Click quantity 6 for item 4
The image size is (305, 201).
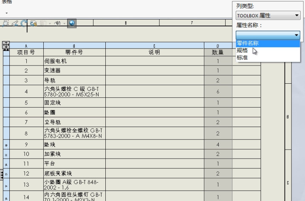[x=218, y=91]
